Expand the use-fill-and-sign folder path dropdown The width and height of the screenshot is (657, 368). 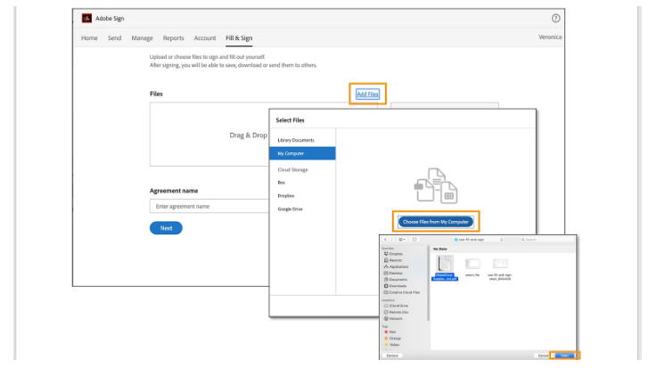tap(479, 240)
